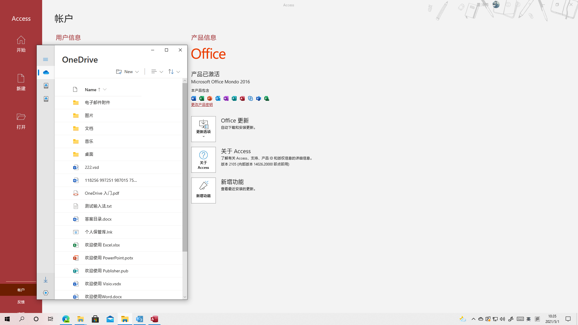Open the second drive icon in OneDrive sidebar

pos(46,99)
